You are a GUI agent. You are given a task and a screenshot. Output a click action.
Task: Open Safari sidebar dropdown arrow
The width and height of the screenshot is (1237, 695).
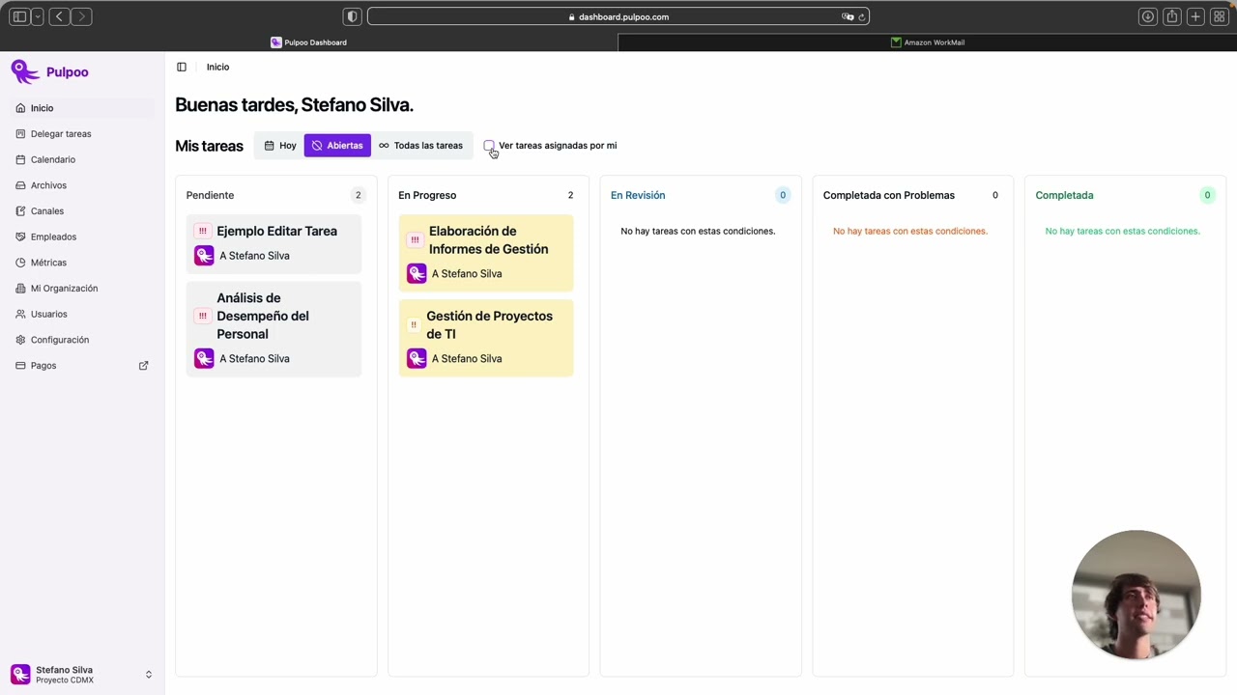pos(38,16)
